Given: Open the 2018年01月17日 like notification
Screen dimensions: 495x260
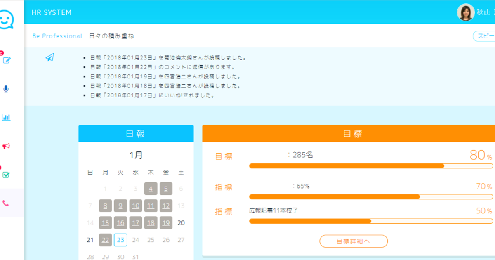Looking at the screenshot, I should (152, 95).
